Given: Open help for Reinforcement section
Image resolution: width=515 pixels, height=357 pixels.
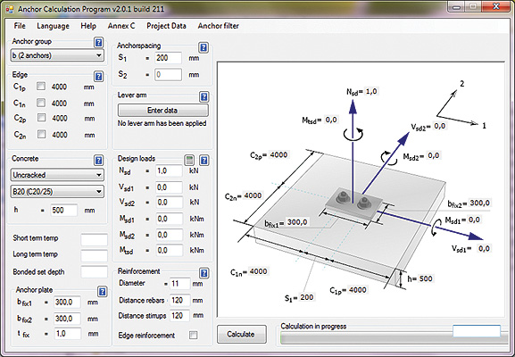Looking at the screenshot, I should click(204, 273).
